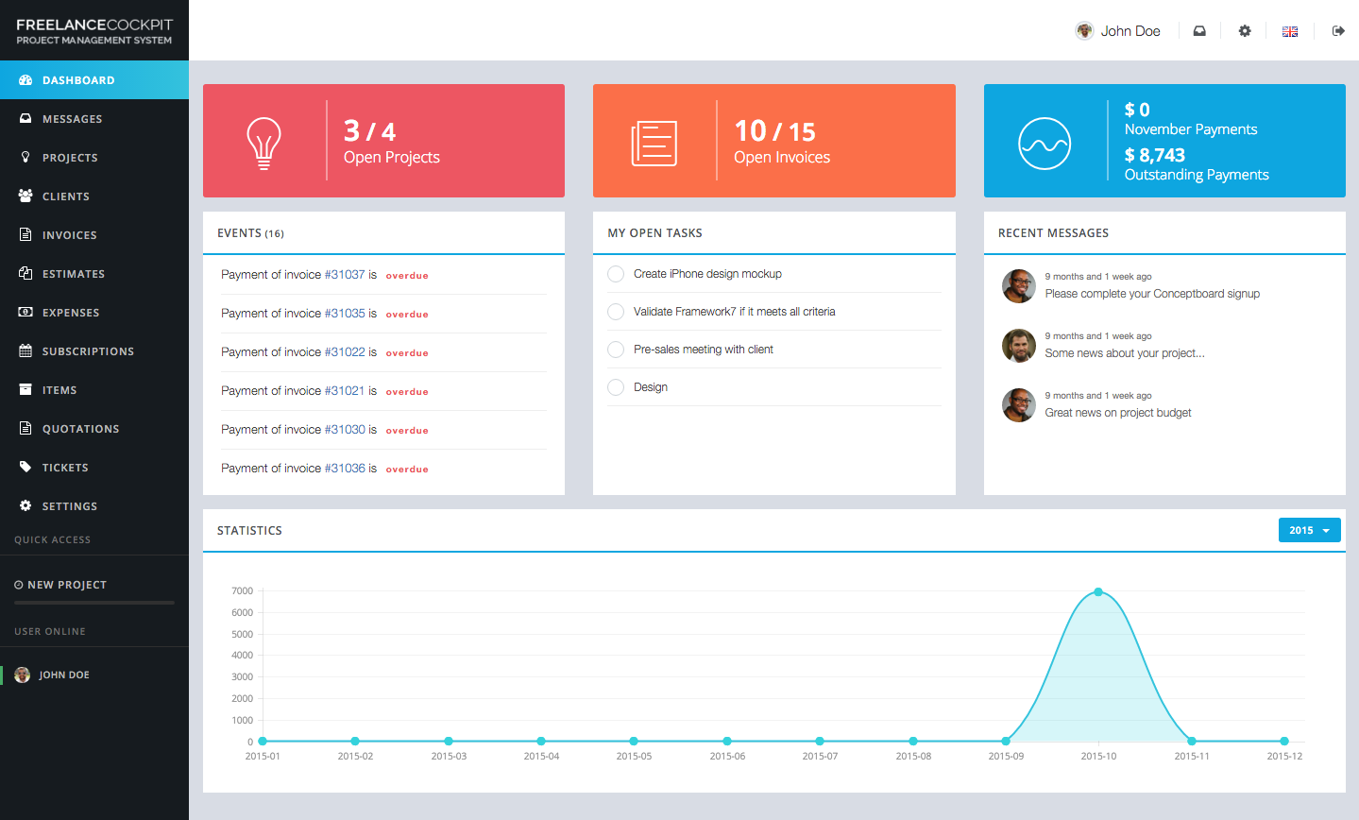This screenshot has width=1359, height=820.
Task: Open Subscriptions from the sidebar menu
Action: (88, 351)
